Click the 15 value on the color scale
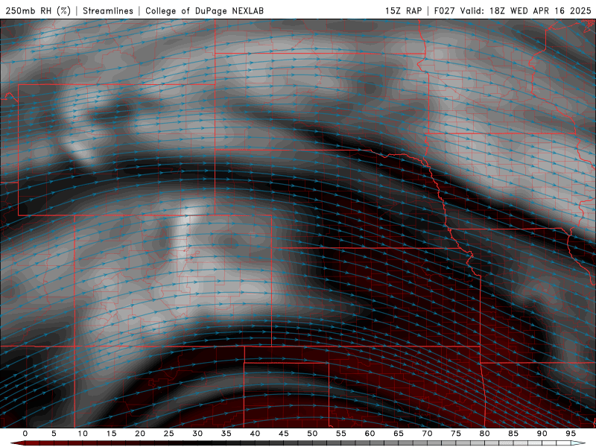The width and height of the screenshot is (596, 447). (x=111, y=434)
